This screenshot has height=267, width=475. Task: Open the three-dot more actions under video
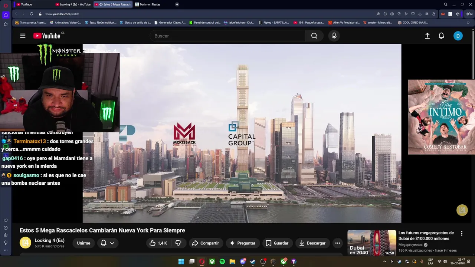338,243
